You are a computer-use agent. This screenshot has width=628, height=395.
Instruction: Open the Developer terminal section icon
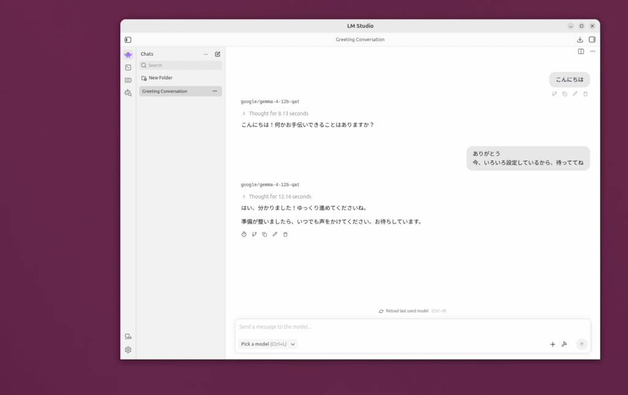[x=128, y=67]
